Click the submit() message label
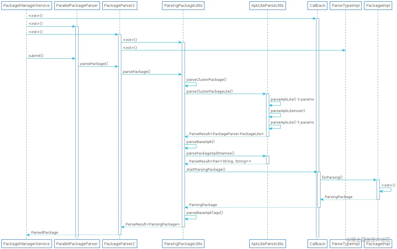 (36, 56)
